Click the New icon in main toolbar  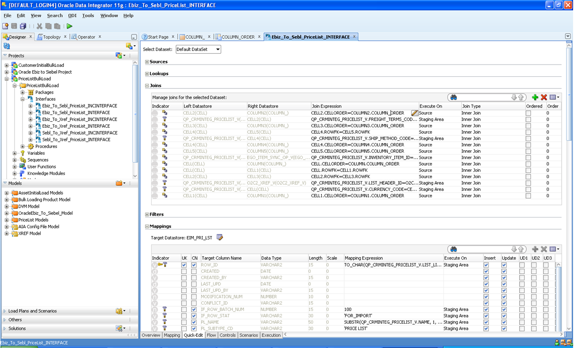point(6,26)
